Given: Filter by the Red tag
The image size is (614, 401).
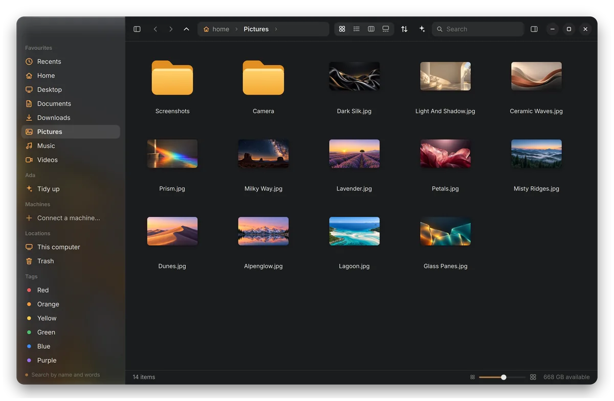Looking at the screenshot, I should pyautogui.click(x=71, y=290).
